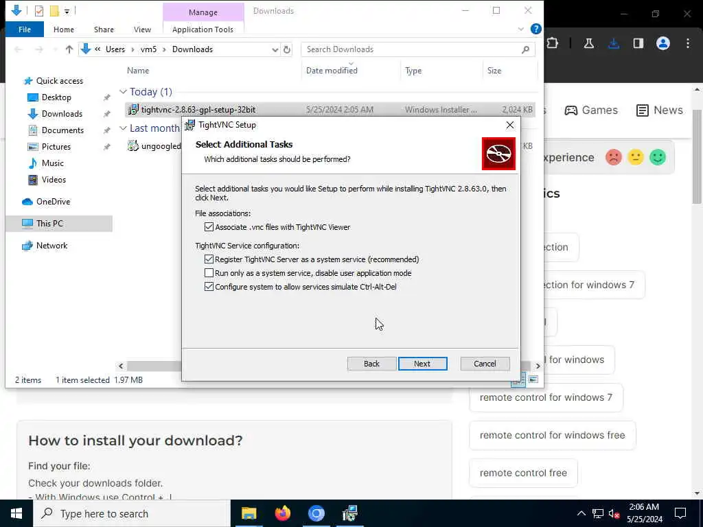Sort by Name column header
703x527 pixels.
click(x=138, y=71)
